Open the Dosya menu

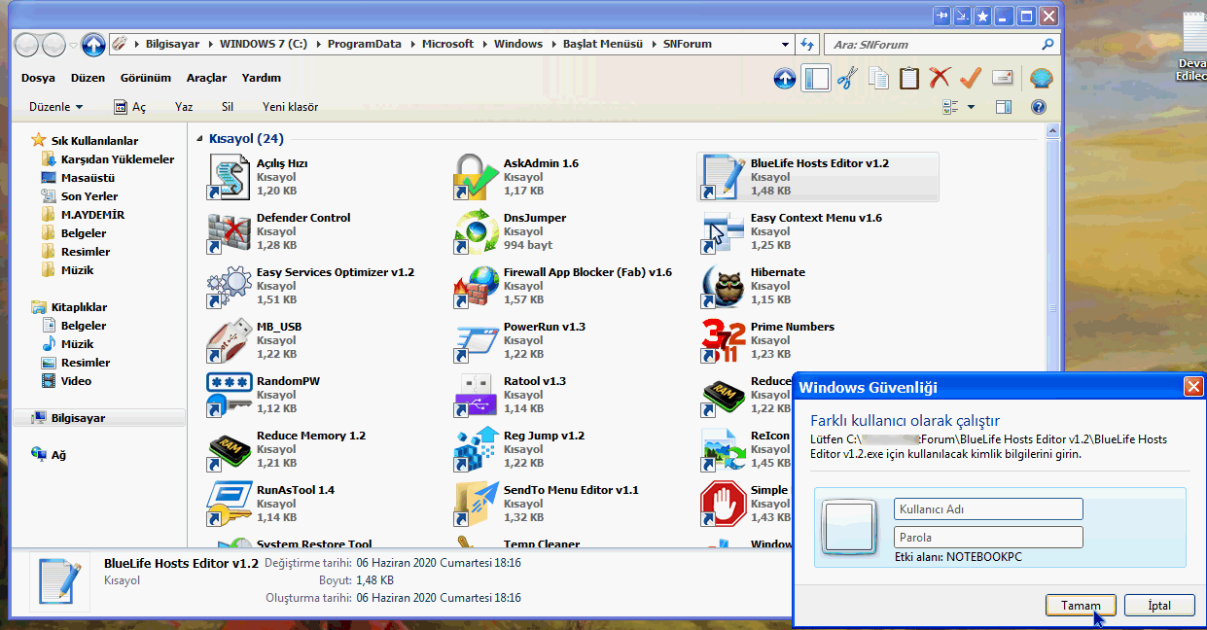click(x=38, y=78)
